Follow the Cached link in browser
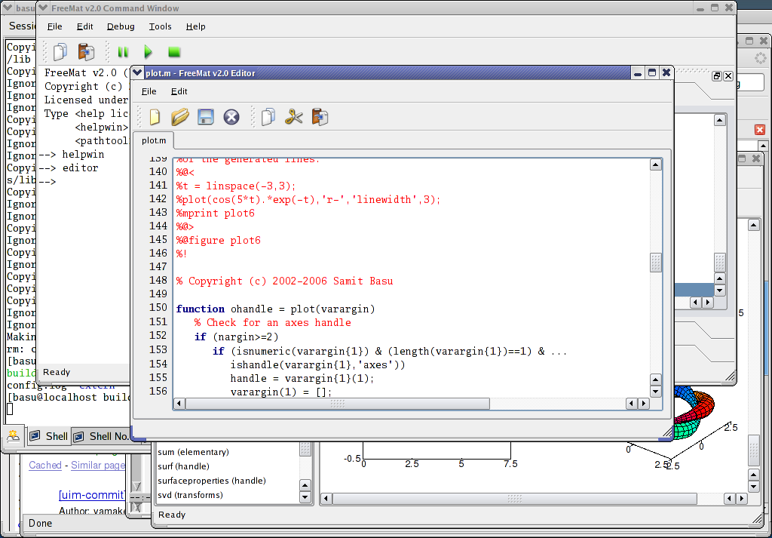 (x=44, y=465)
